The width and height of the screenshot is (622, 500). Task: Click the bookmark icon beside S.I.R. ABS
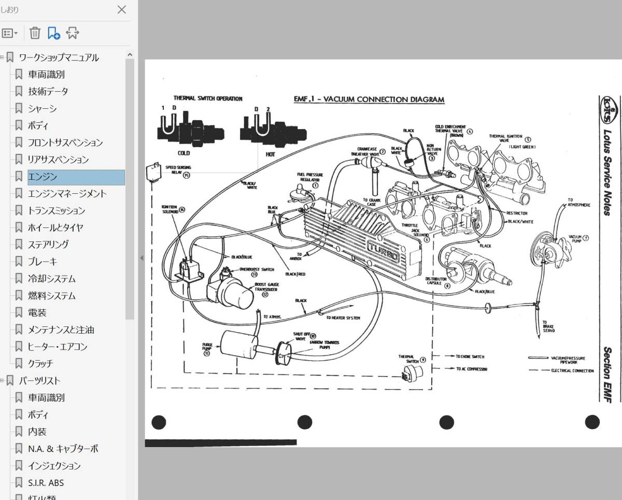pos(19,483)
